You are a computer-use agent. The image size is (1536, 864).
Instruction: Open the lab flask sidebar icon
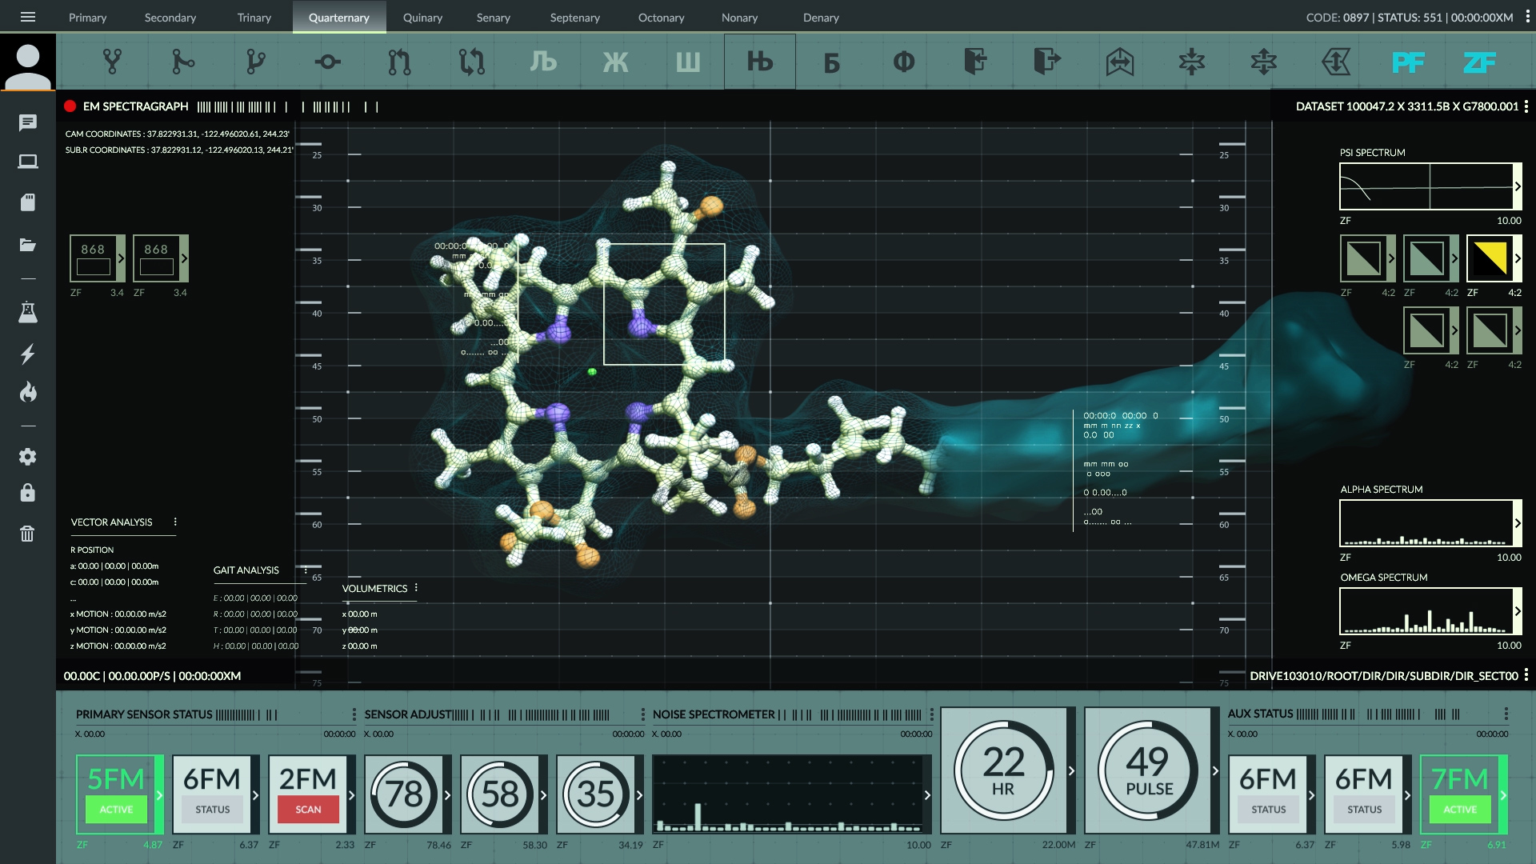[x=28, y=312]
